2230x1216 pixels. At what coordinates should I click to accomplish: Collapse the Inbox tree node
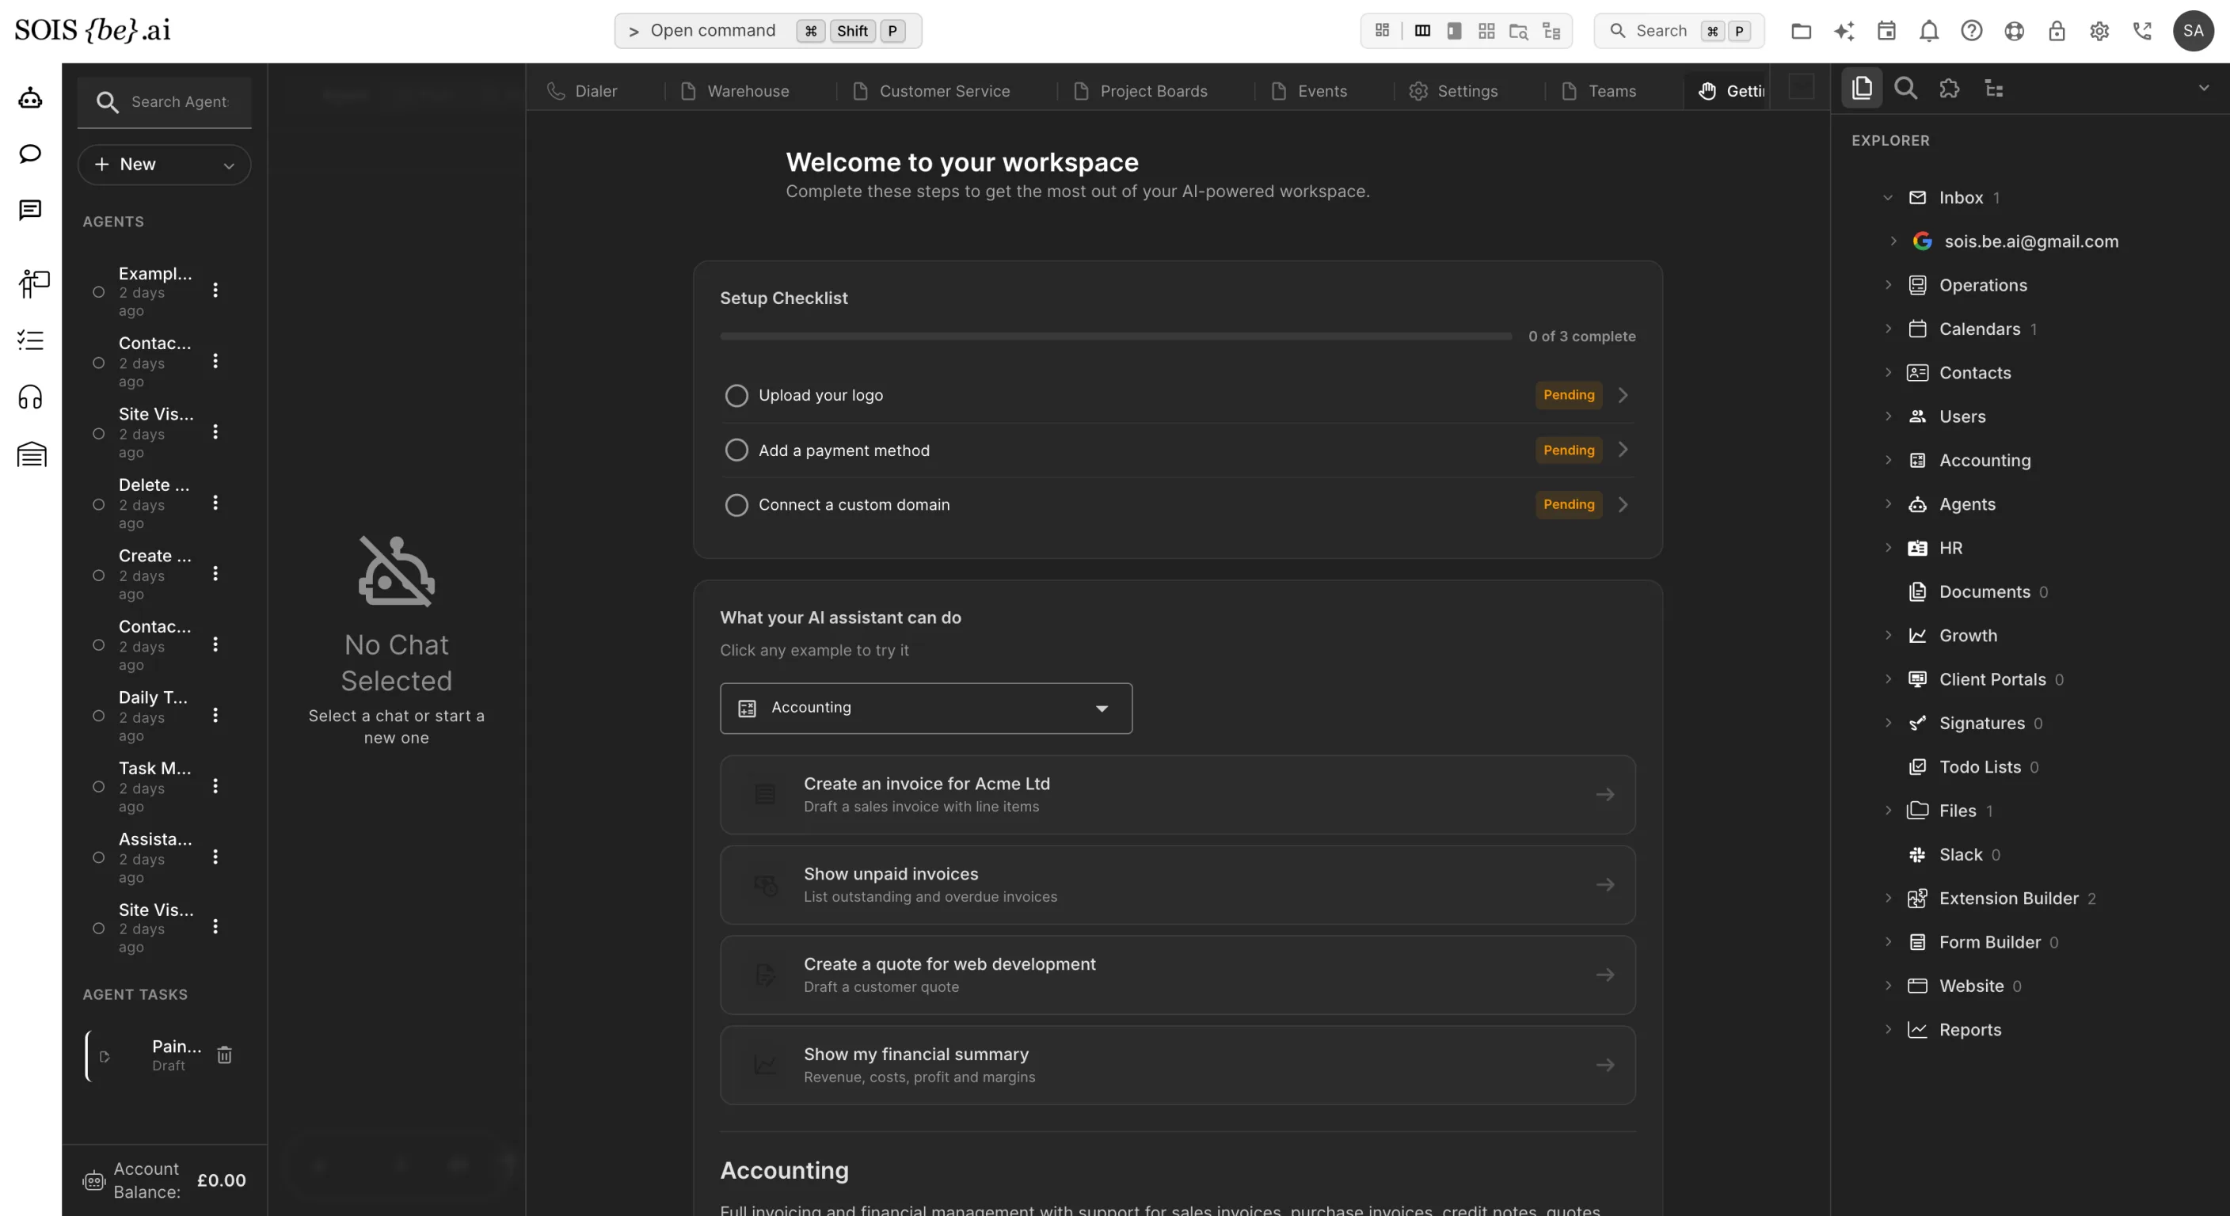pos(1888,198)
